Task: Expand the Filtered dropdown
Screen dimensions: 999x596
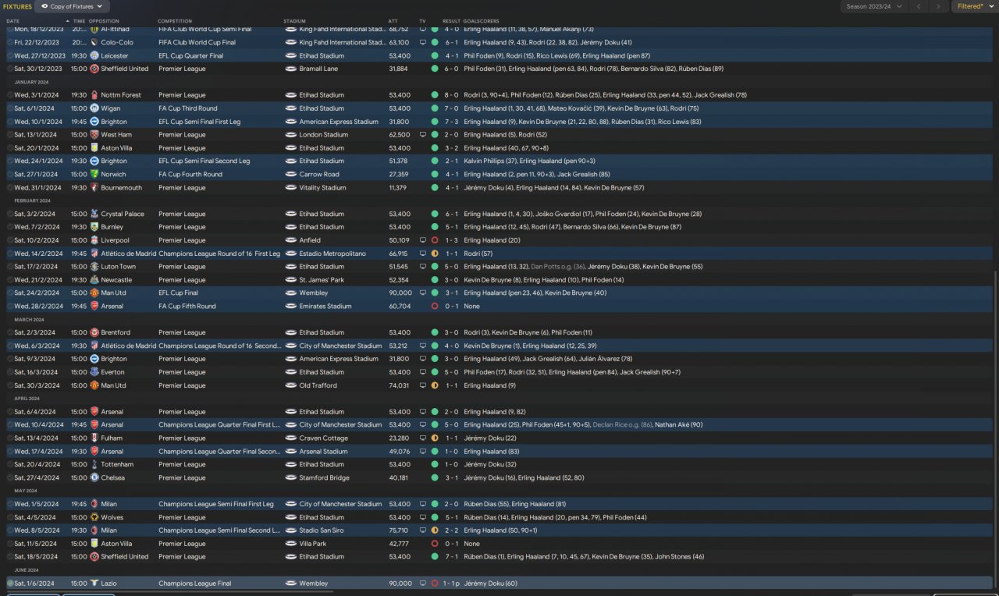Action: [973, 6]
